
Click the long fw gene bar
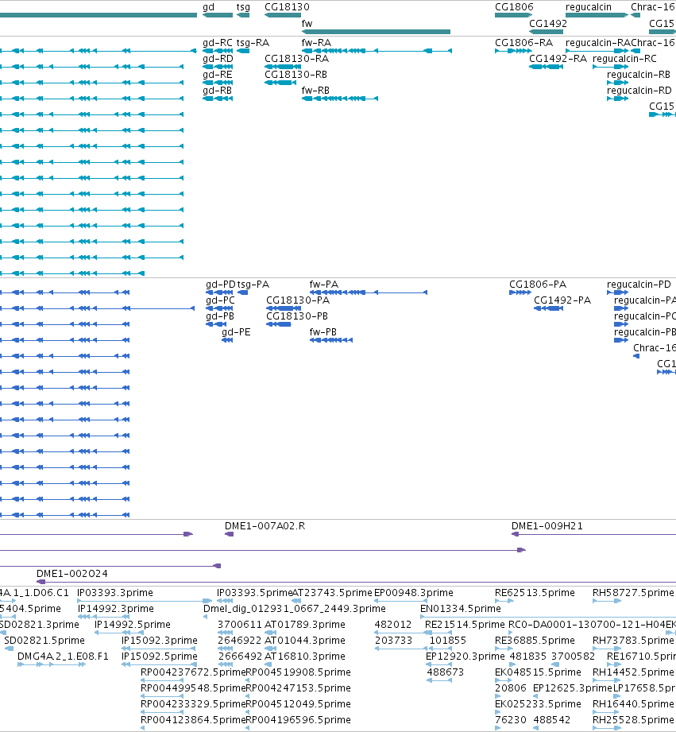376,32
